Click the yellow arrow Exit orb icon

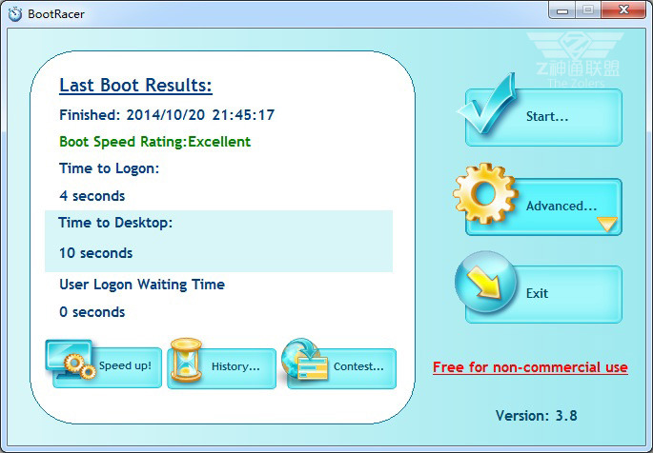485,282
